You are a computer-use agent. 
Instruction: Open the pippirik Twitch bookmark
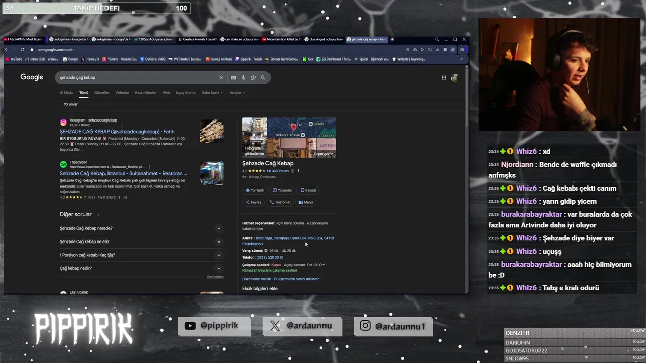pos(248,59)
